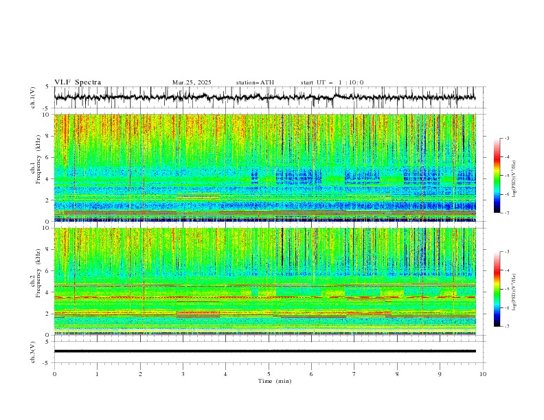Click time axis tick label '4'
Image resolution: width=544 pixels, height=420 pixels.
click(x=225, y=374)
